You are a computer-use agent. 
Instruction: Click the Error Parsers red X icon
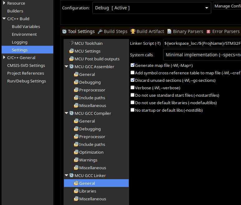coord(208,31)
